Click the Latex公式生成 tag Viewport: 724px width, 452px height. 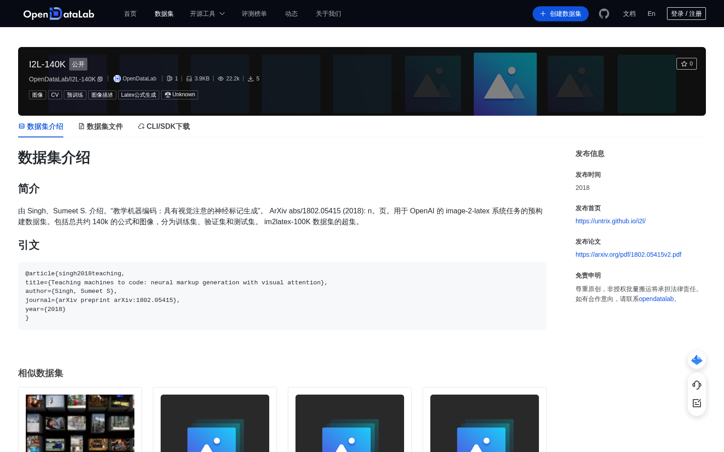coord(138,95)
